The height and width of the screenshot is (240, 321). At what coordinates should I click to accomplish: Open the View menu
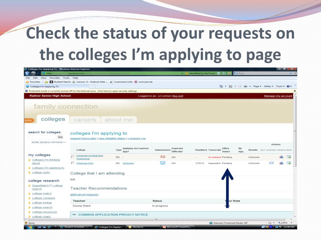43,78
